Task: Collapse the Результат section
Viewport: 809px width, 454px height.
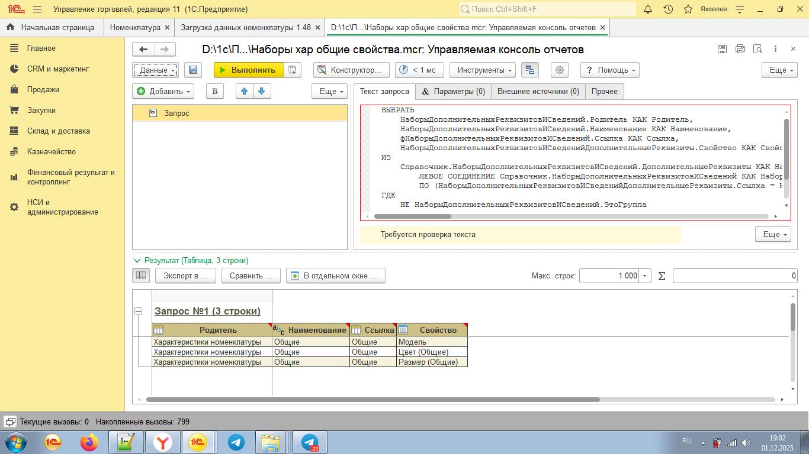Action: (x=137, y=260)
